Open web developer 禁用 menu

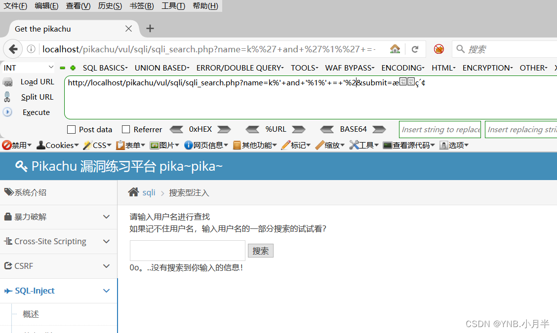point(17,145)
